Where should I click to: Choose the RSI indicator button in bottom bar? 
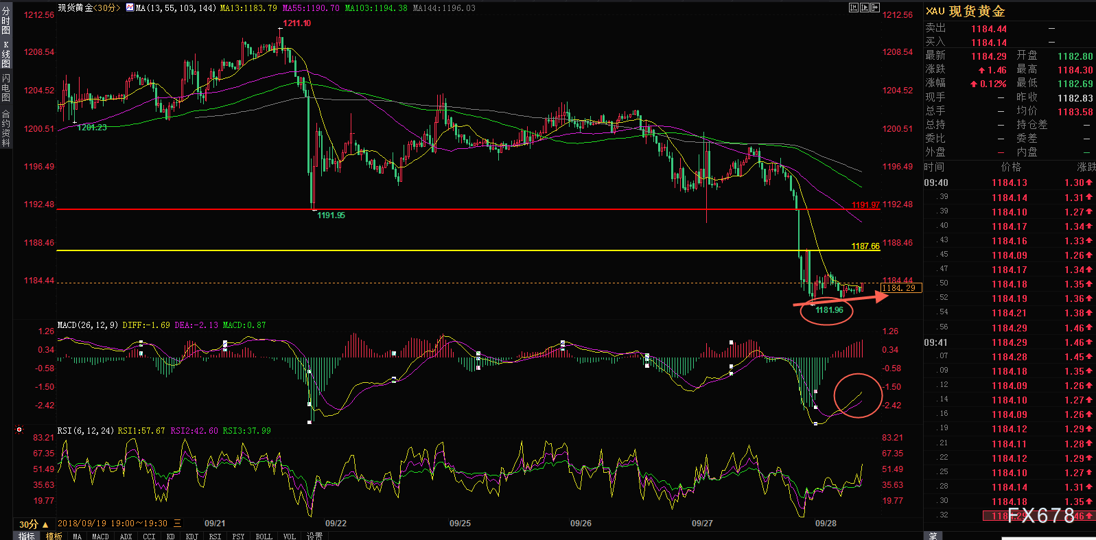(x=215, y=536)
